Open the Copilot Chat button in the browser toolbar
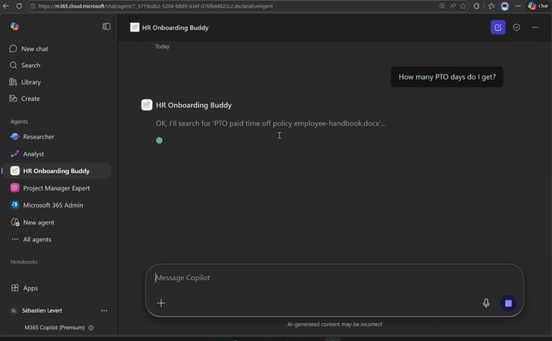This screenshot has height=341, width=552. point(538,6)
